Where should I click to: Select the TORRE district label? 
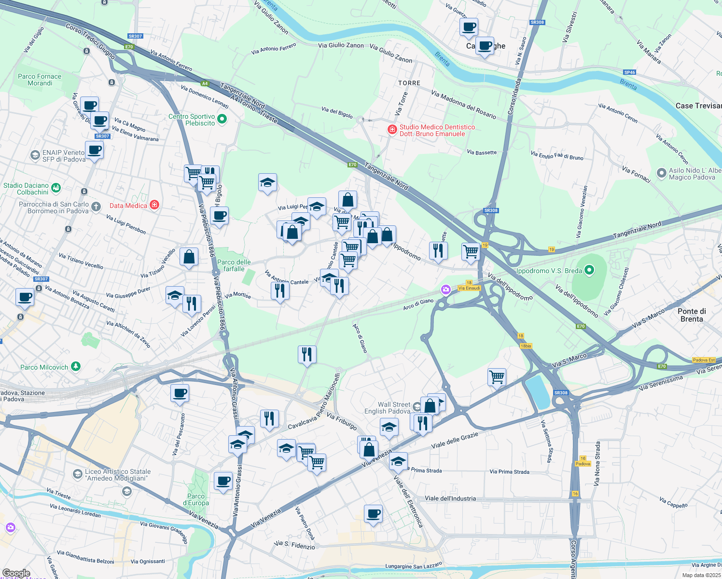[x=409, y=83]
